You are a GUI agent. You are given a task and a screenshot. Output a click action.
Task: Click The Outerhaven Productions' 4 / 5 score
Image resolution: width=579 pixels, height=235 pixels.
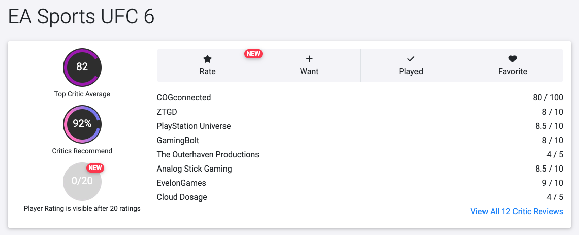coord(555,154)
